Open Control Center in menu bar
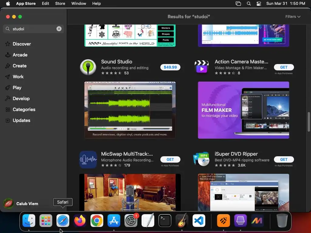Screen dimensions: 311x233 point(259,4)
